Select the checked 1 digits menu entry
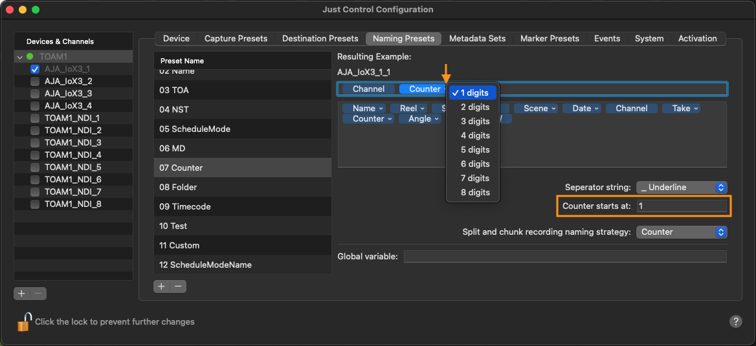The width and height of the screenshot is (756, 346). (x=472, y=92)
